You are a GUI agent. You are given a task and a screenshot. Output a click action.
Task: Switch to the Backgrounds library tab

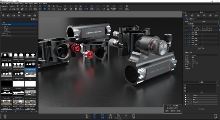point(24,15)
